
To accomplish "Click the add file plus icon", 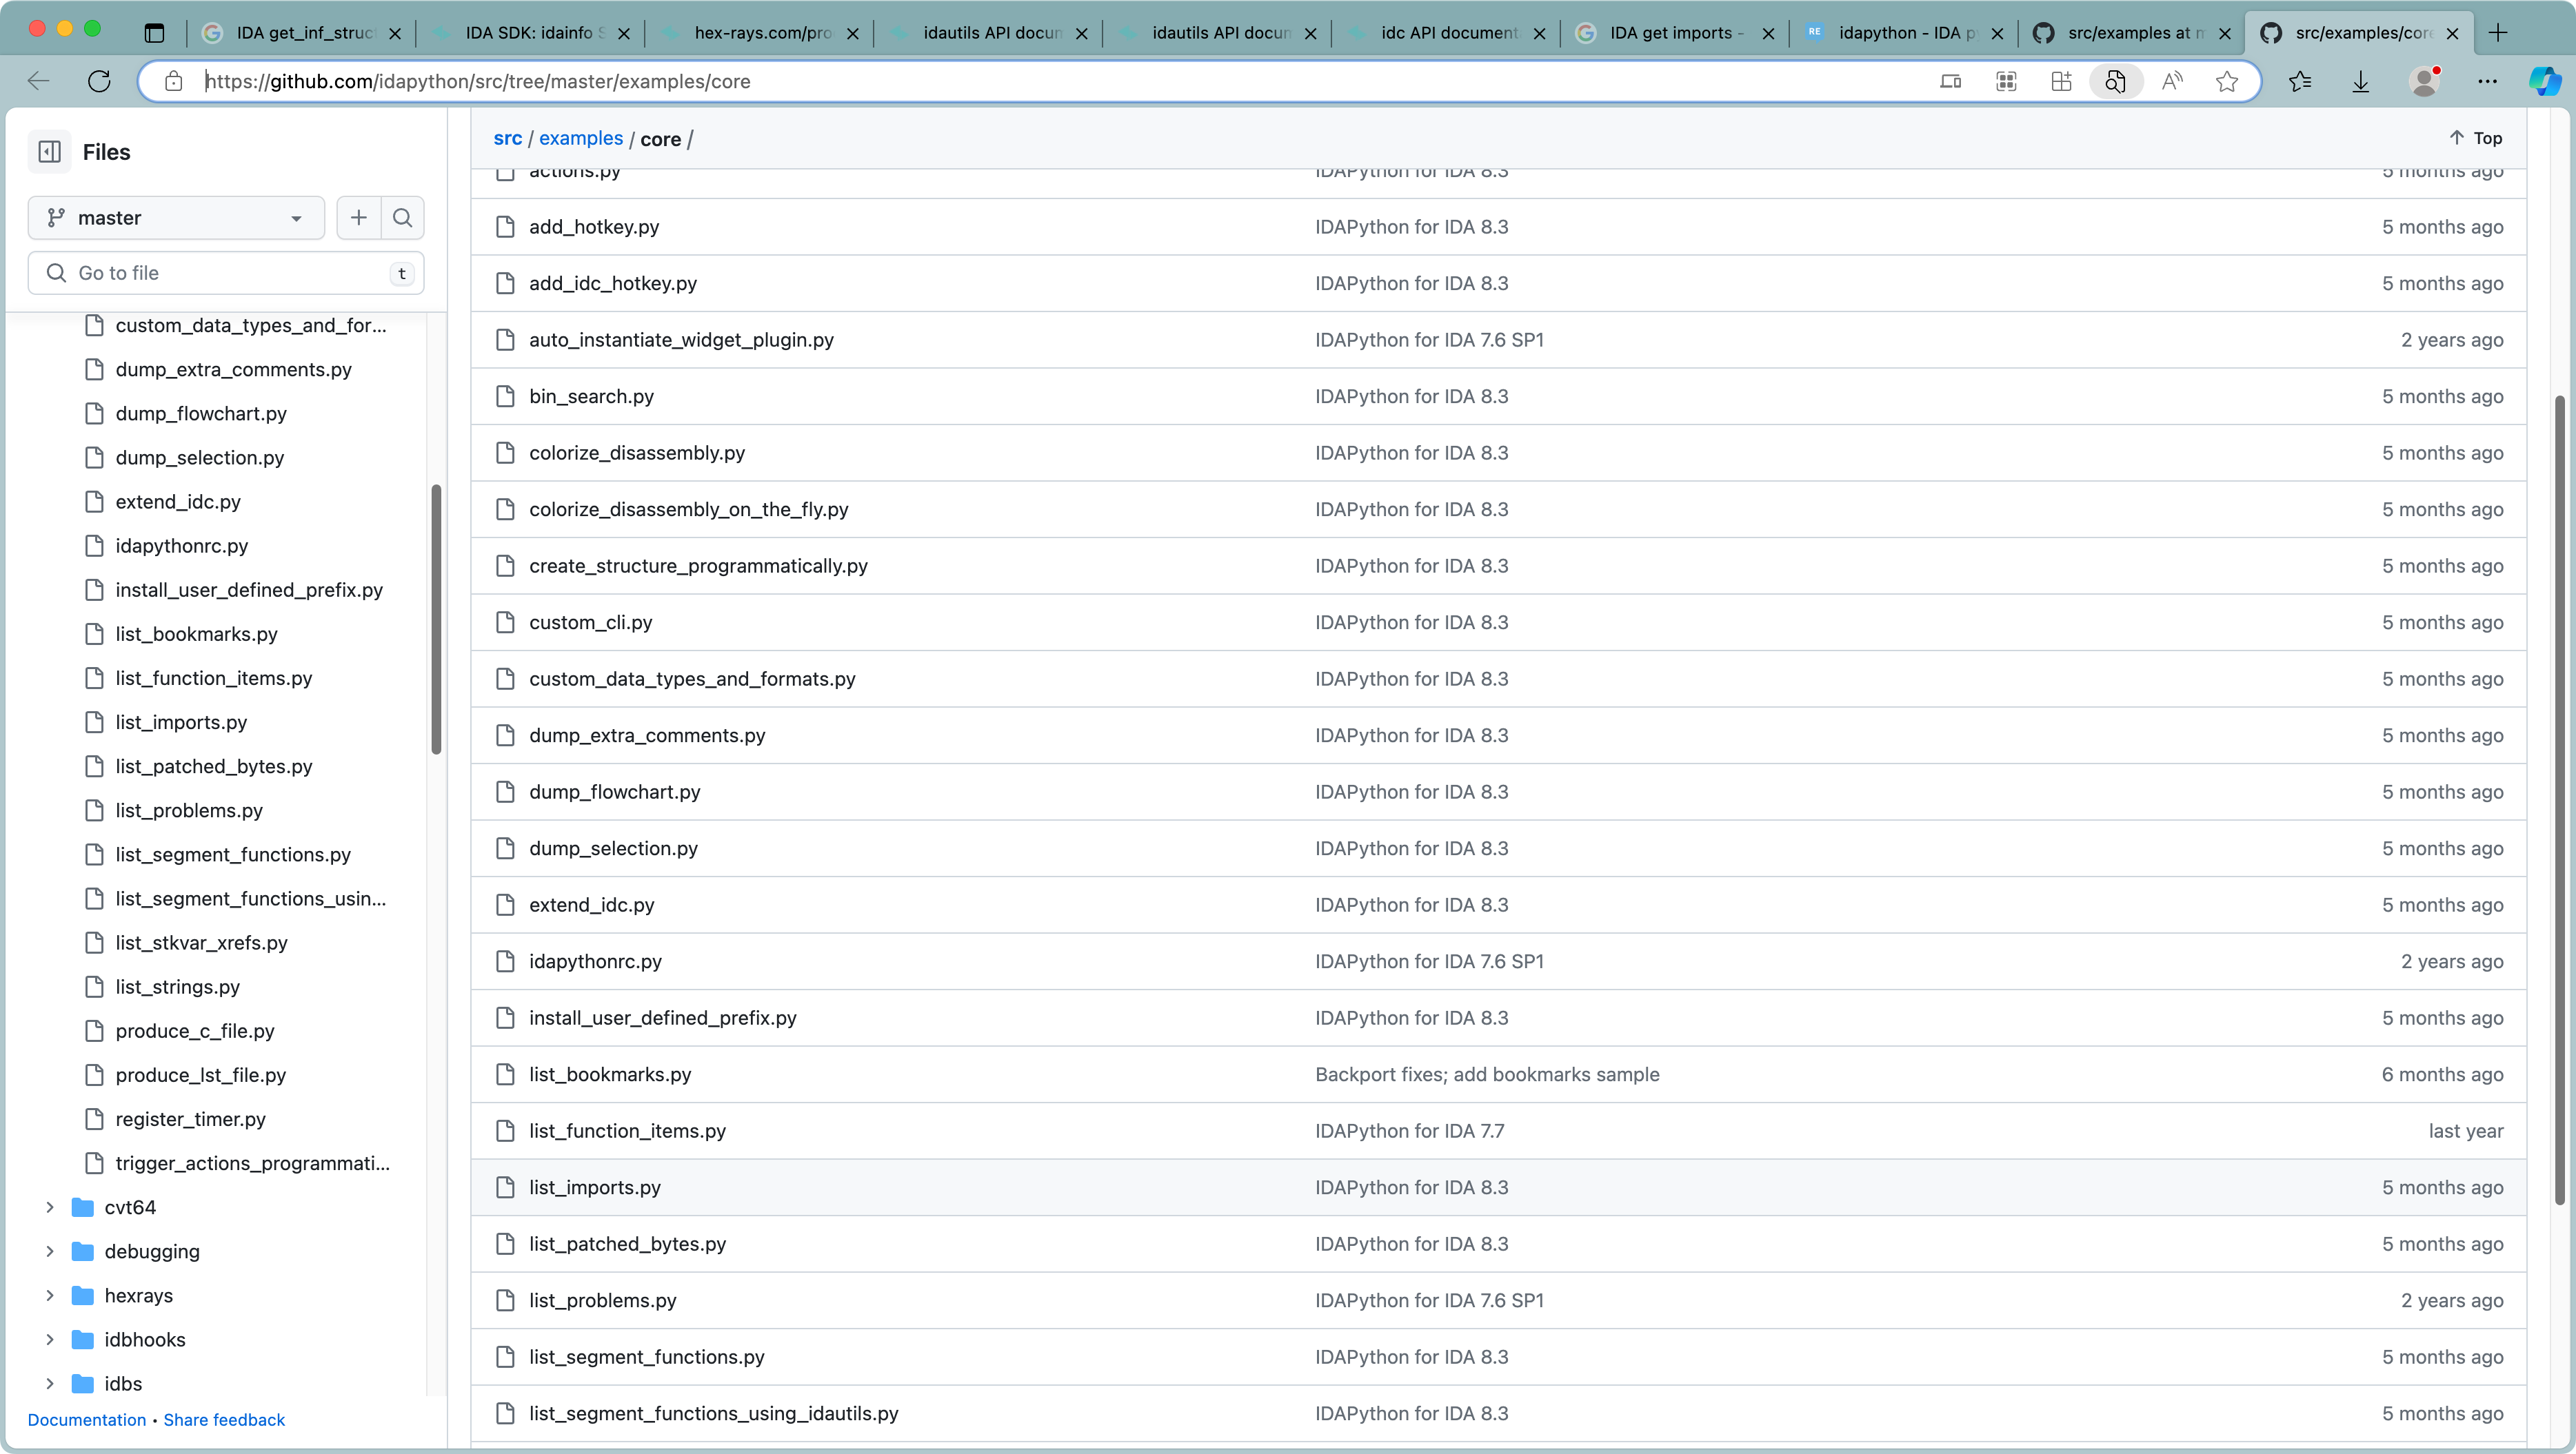I will pos(359,218).
